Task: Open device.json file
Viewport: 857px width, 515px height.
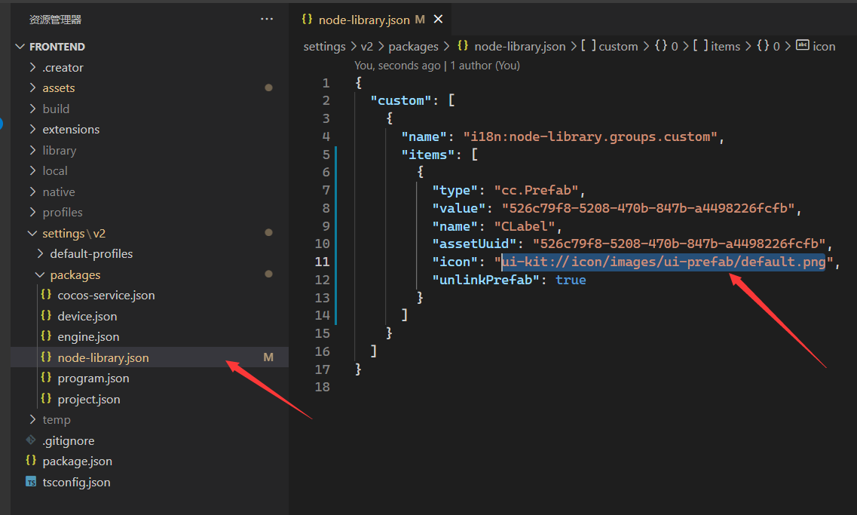Action: (87, 316)
